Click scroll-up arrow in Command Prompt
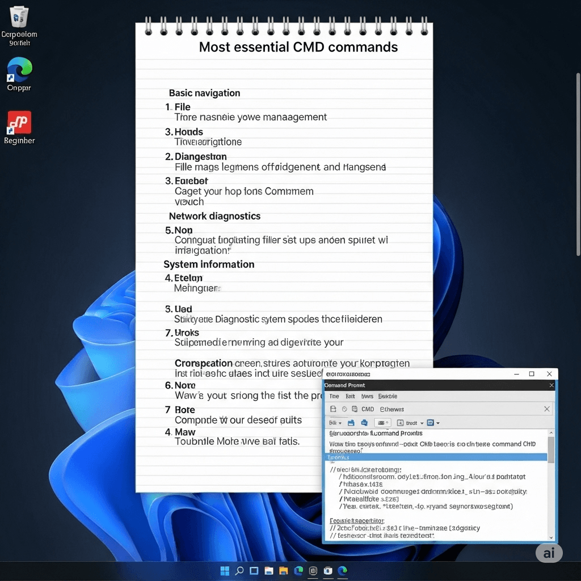This screenshot has width=581, height=581. coord(551,433)
